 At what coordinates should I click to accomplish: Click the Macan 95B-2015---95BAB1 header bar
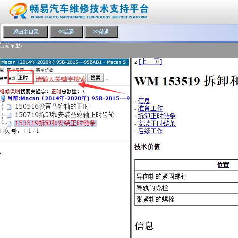(65, 62)
